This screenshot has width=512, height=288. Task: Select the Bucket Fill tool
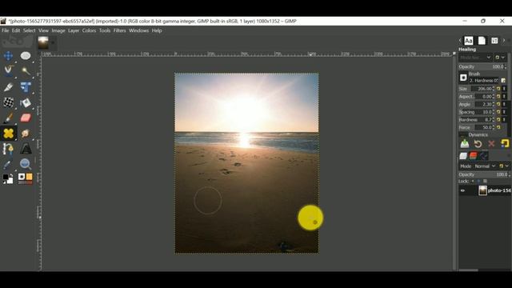26,102
